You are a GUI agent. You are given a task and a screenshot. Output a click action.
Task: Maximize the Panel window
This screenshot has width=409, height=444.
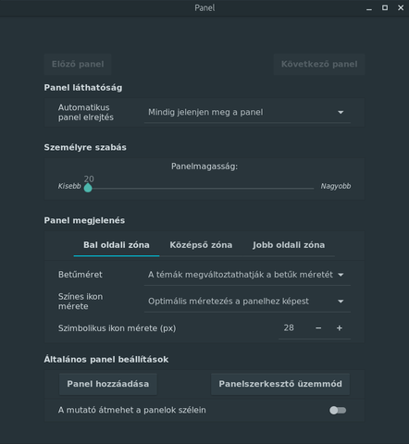click(385, 8)
